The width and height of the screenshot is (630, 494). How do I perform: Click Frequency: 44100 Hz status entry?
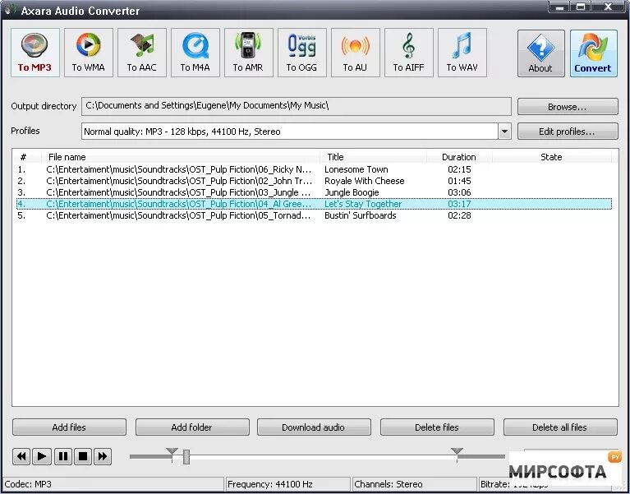[x=287, y=484]
